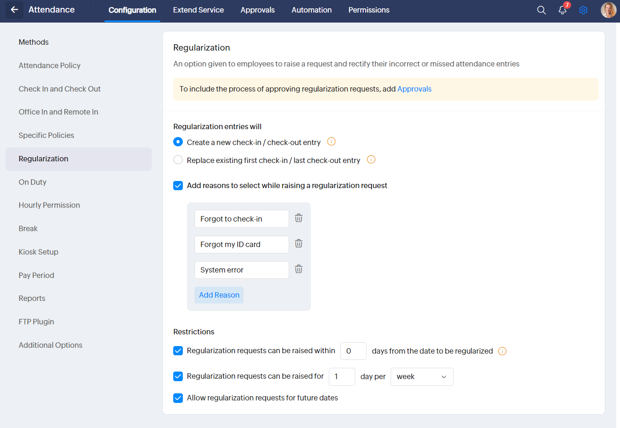The height and width of the screenshot is (428, 620).
Task: Toggle 'Regularization requests can be raised within' checkbox
Action: pos(178,351)
